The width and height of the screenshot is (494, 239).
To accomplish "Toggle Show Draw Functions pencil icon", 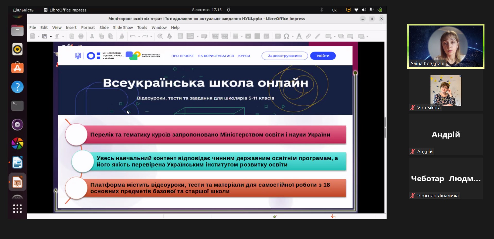I will 318,36.
